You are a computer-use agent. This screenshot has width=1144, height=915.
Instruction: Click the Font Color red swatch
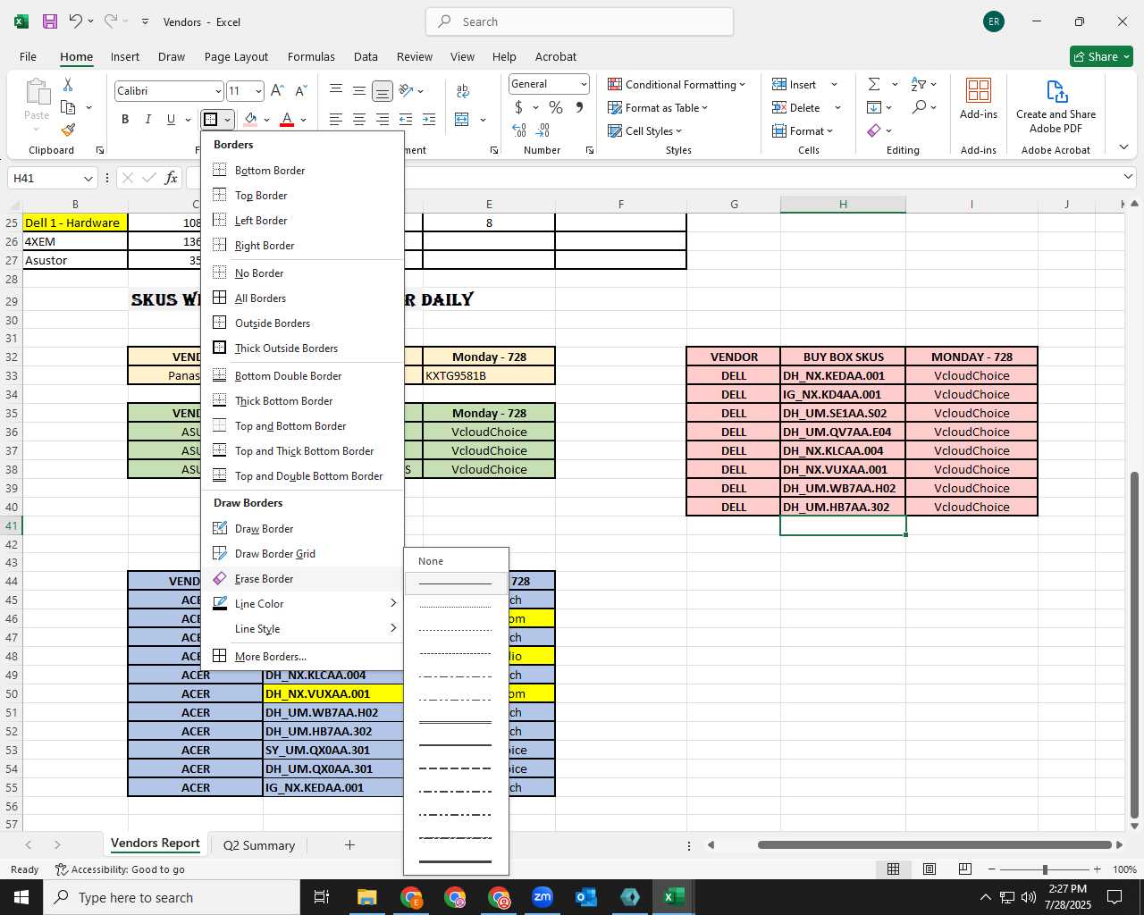286,119
